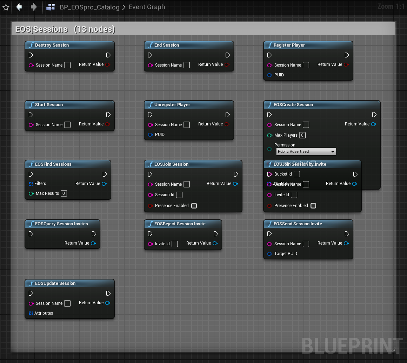The width and height of the screenshot is (407, 363).
Task: Select the EOS|Sessions comment header
Action: [203, 29]
